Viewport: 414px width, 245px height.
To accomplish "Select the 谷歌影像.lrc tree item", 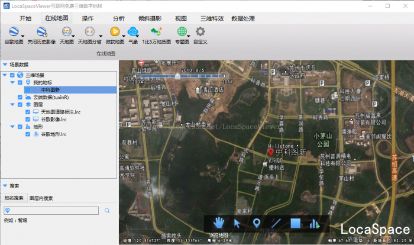I will pyautogui.click(x=54, y=120).
